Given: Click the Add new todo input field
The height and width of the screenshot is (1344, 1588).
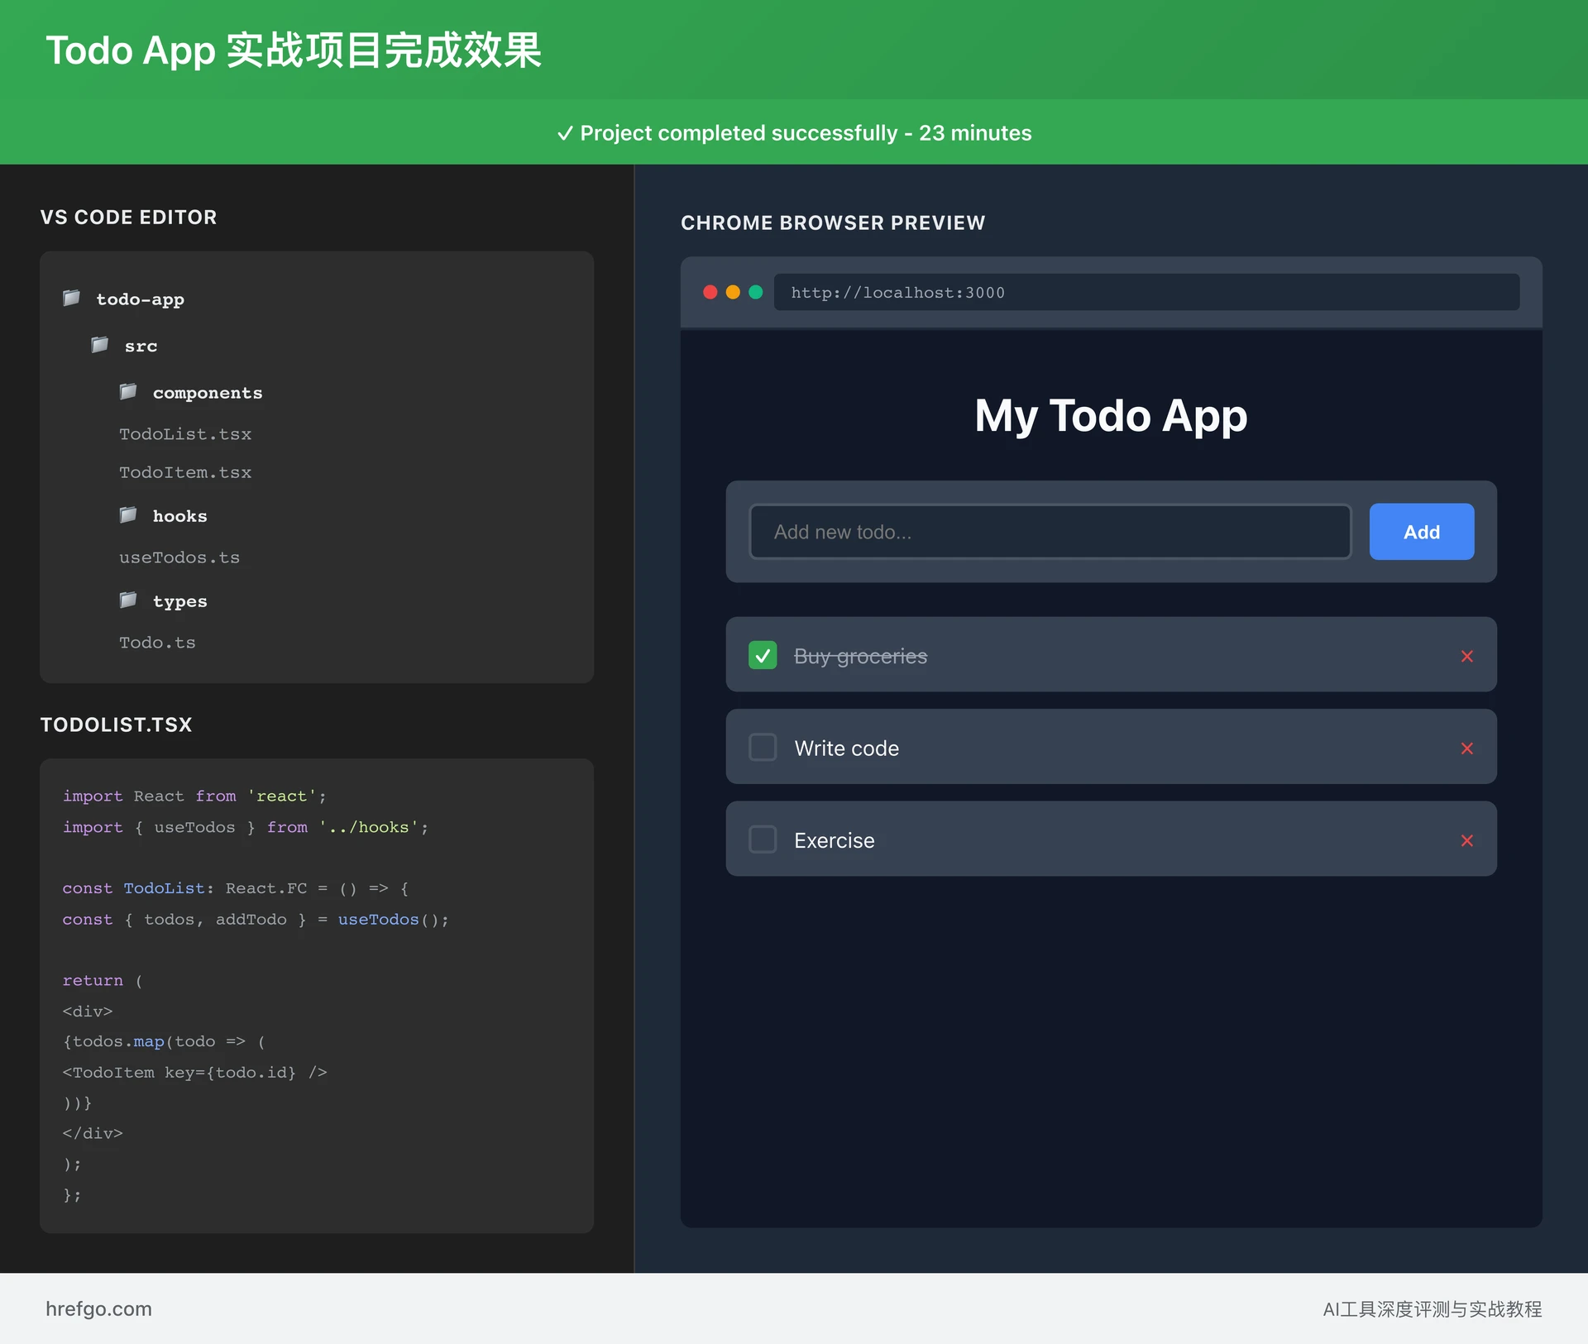Looking at the screenshot, I should tap(1050, 532).
